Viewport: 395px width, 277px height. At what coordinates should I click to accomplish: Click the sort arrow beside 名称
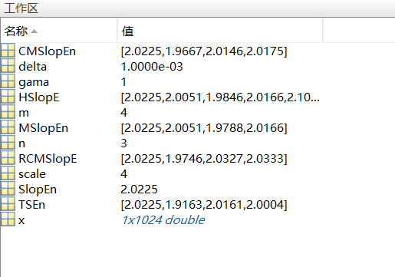[x=34, y=31]
